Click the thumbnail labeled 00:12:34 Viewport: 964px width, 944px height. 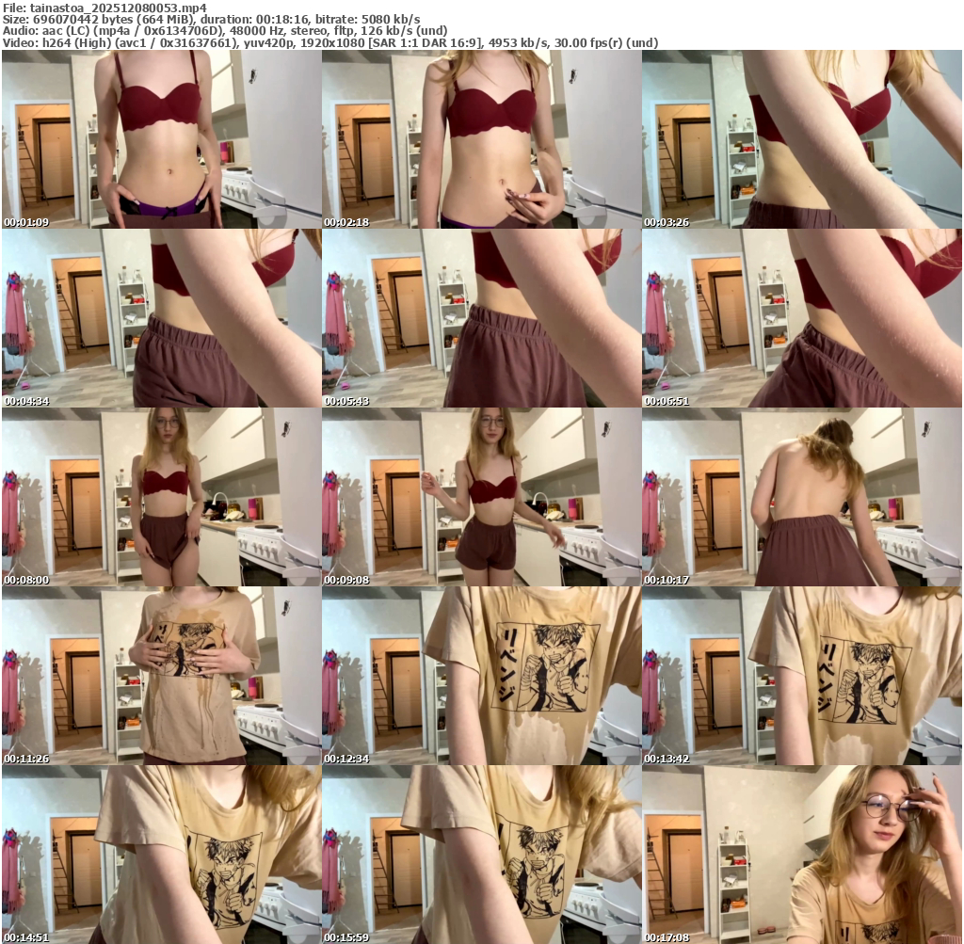(481, 676)
